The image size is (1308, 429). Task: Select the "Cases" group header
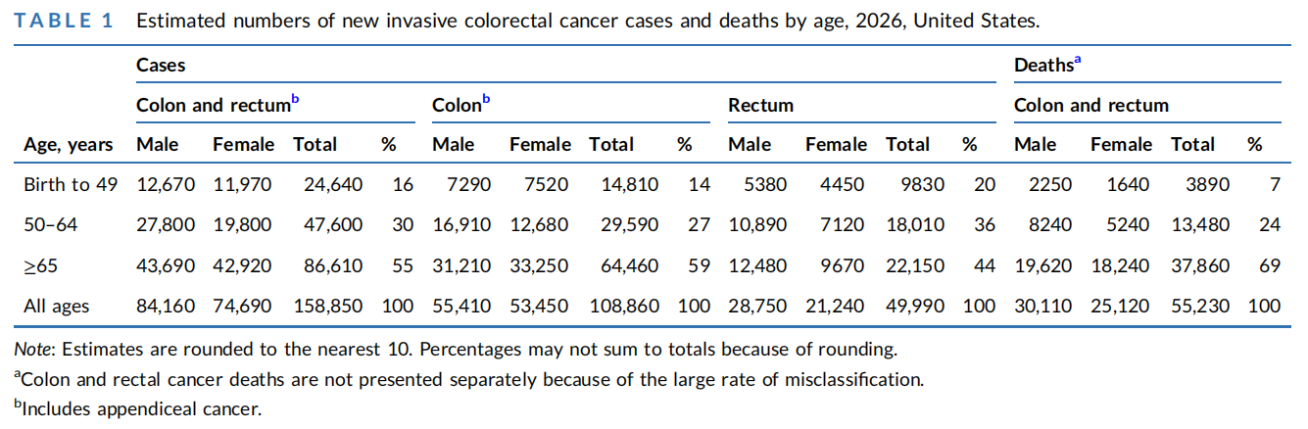coord(161,66)
